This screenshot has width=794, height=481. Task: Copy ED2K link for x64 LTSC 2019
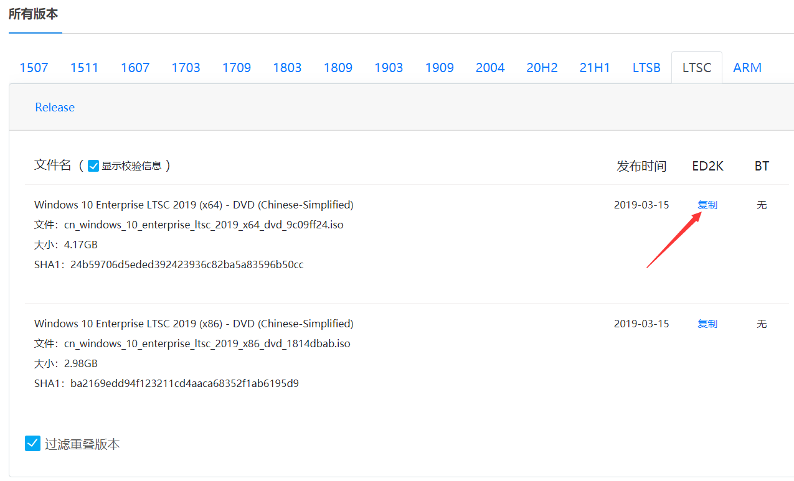point(707,205)
